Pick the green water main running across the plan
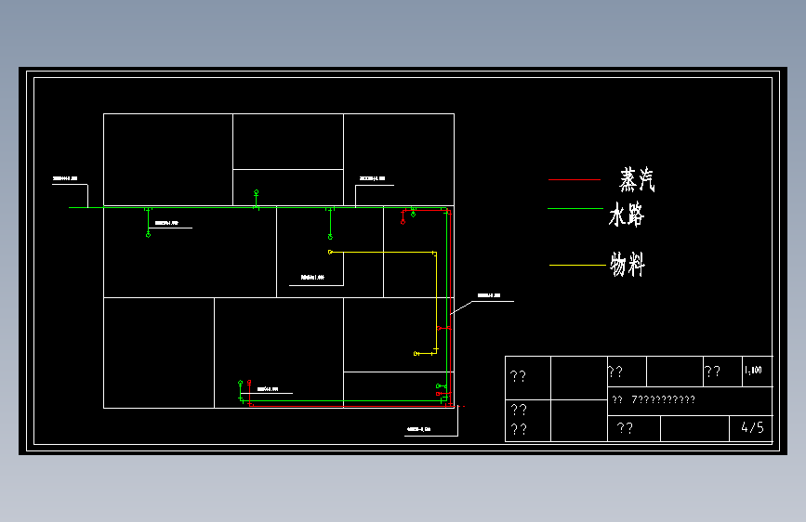Screen dimensions: 806x522 coord(257,207)
